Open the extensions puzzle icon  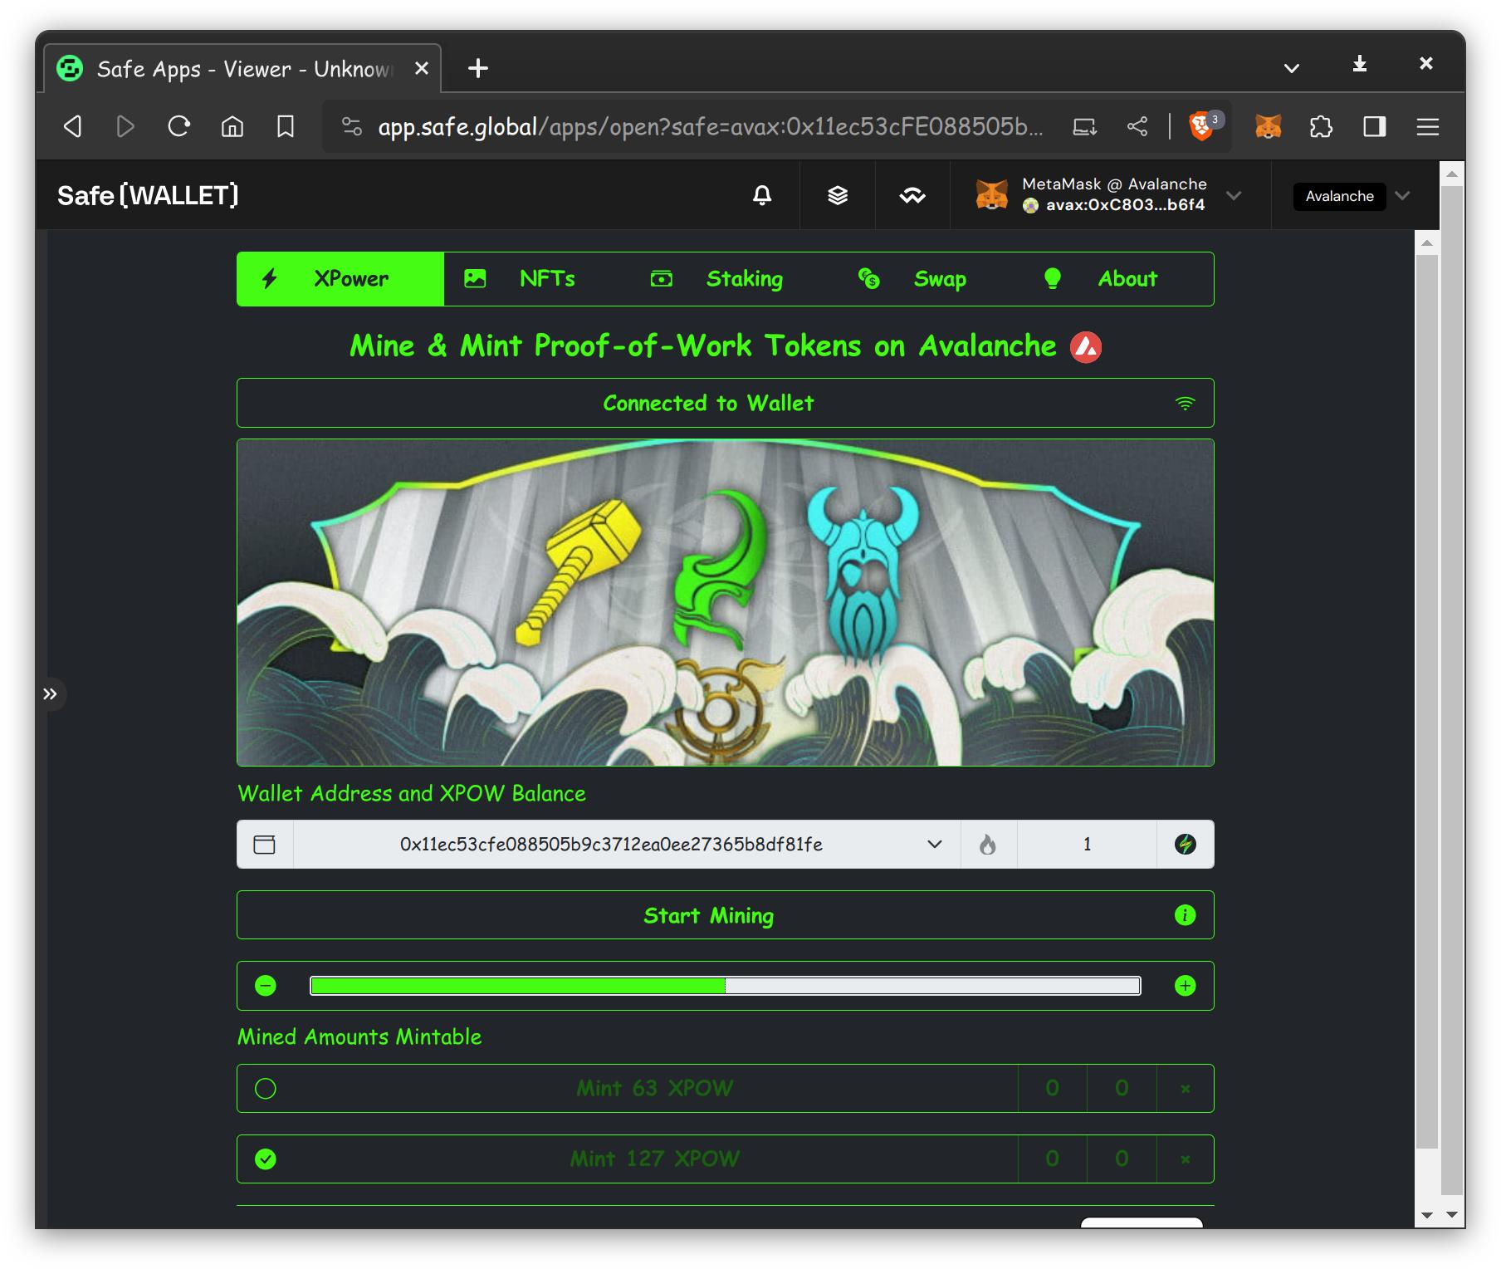click(1321, 126)
